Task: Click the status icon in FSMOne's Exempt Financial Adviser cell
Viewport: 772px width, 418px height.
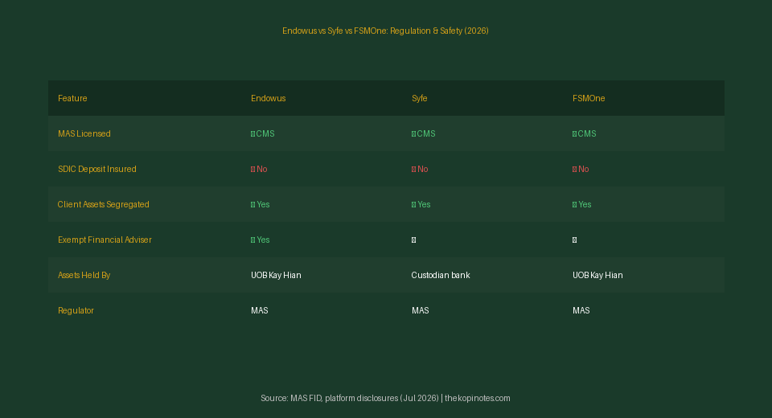Action: pos(574,240)
